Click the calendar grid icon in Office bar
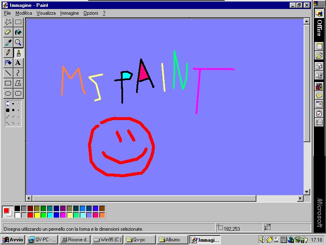The width and height of the screenshot is (326, 245). [x=319, y=104]
